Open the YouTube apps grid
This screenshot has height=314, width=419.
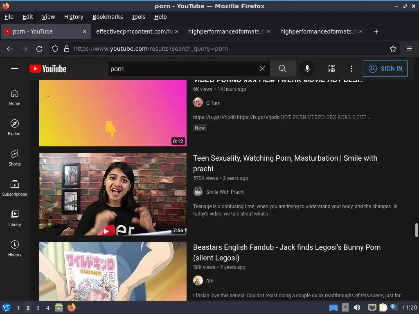[x=331, y=69]
